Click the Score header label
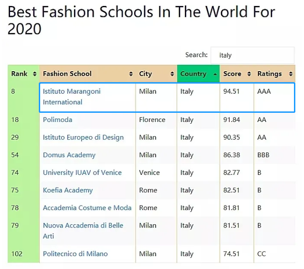 232,74
